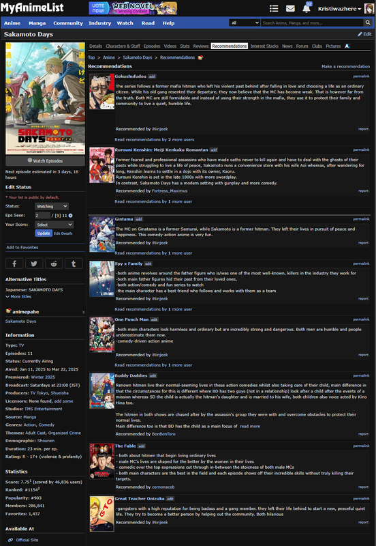Switch to Episodes tab
Viewport: 376px width, 546px height.
tap(152, 46)
